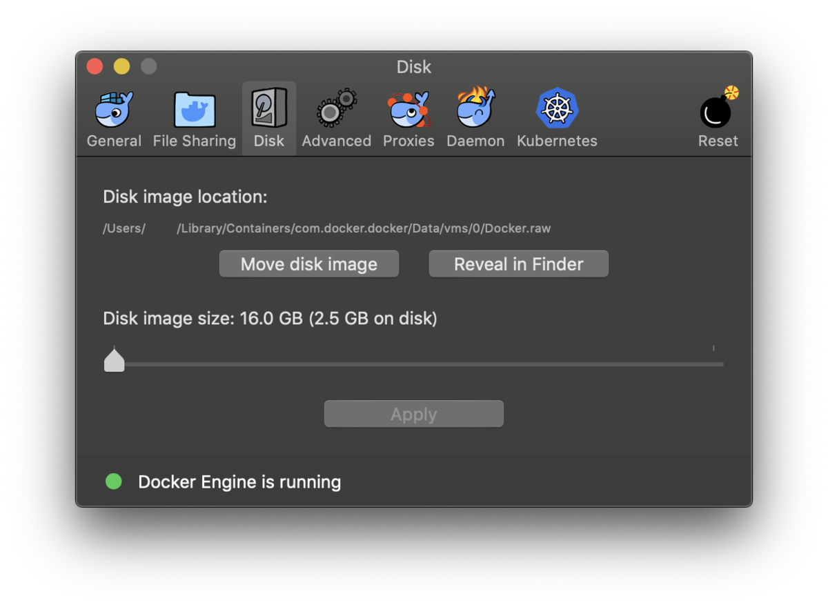Close the Disk preferences window
This screenshot has height=607, width=828.
(95, 66)
